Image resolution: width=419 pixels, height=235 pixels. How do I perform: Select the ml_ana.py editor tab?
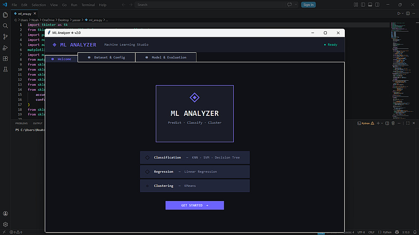click(x=25, y=14)
